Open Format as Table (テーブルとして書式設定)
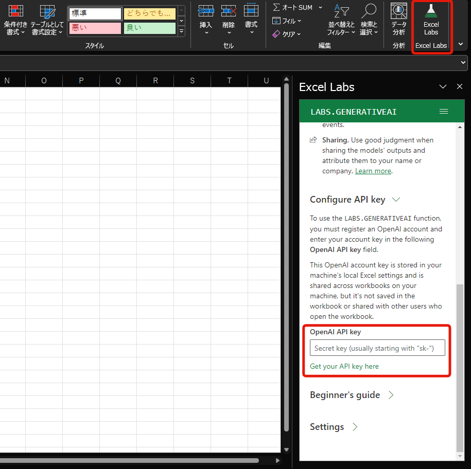This screenshot has height=469, width=471. 47,20
